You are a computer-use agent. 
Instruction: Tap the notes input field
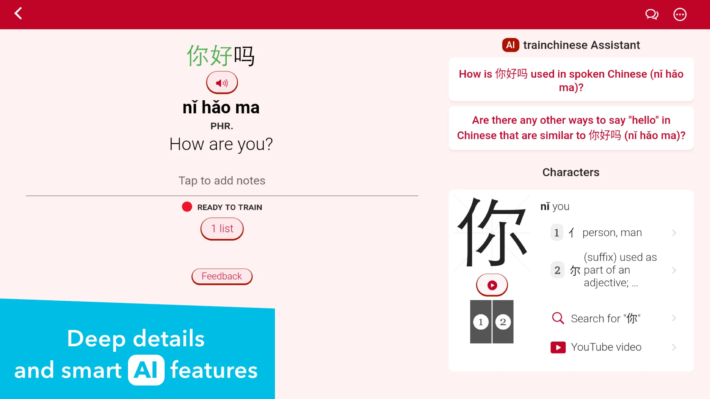click(x=222, y=181)
